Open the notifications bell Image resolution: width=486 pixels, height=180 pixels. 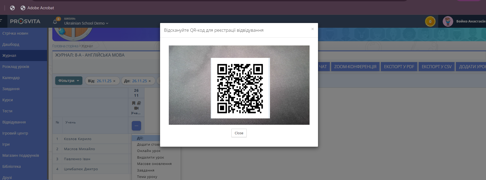pyautogui.click(x=55, y=22)
